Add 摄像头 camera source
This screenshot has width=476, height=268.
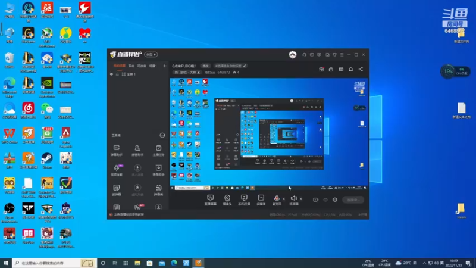227,200
